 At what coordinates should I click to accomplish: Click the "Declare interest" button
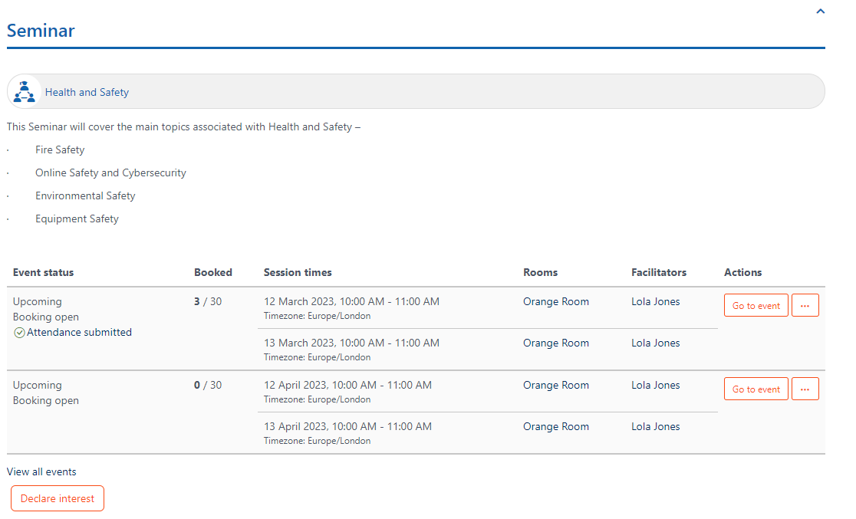pyautogui.click(x=57, y=498)
